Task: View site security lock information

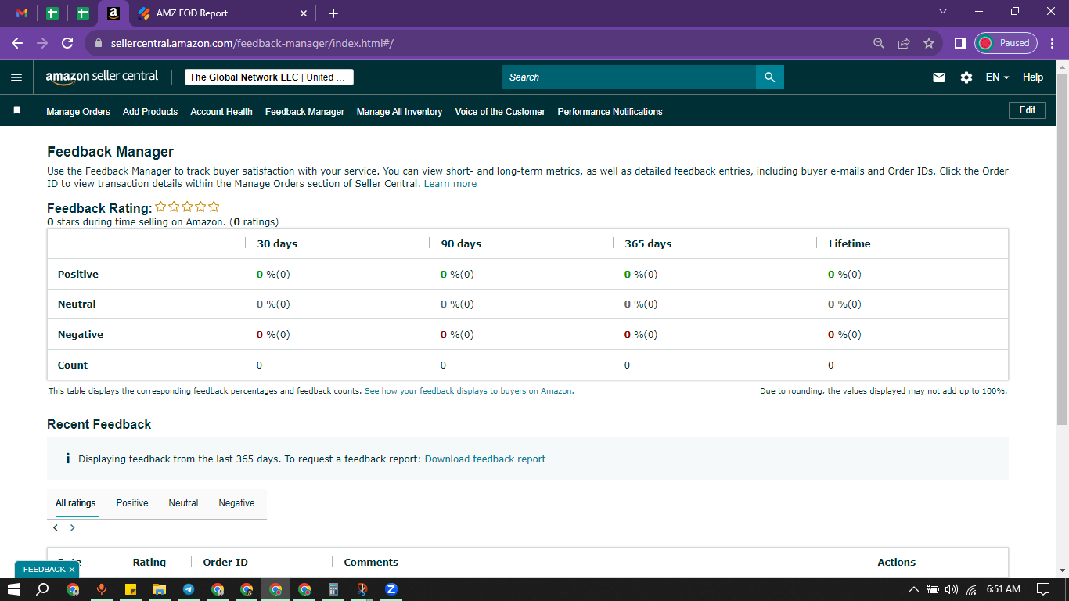Action: [x=99, y=43]
